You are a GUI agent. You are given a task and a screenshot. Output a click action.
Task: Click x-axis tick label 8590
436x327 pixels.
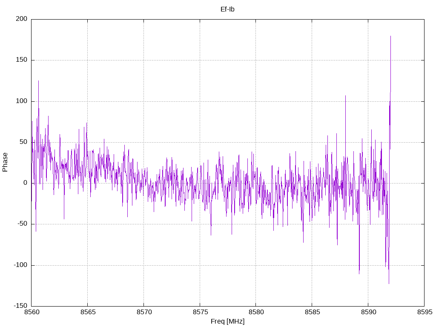(368, 312)
